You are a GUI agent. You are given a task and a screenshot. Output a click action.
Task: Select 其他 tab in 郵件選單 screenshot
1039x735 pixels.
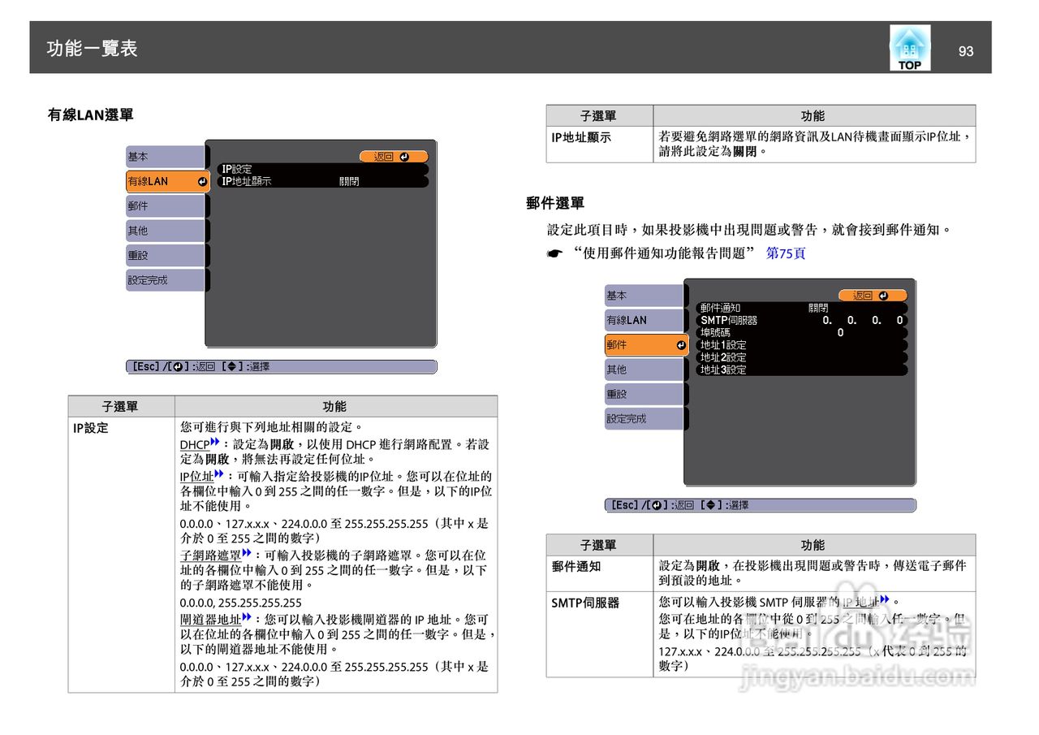[x=645, y=370]
